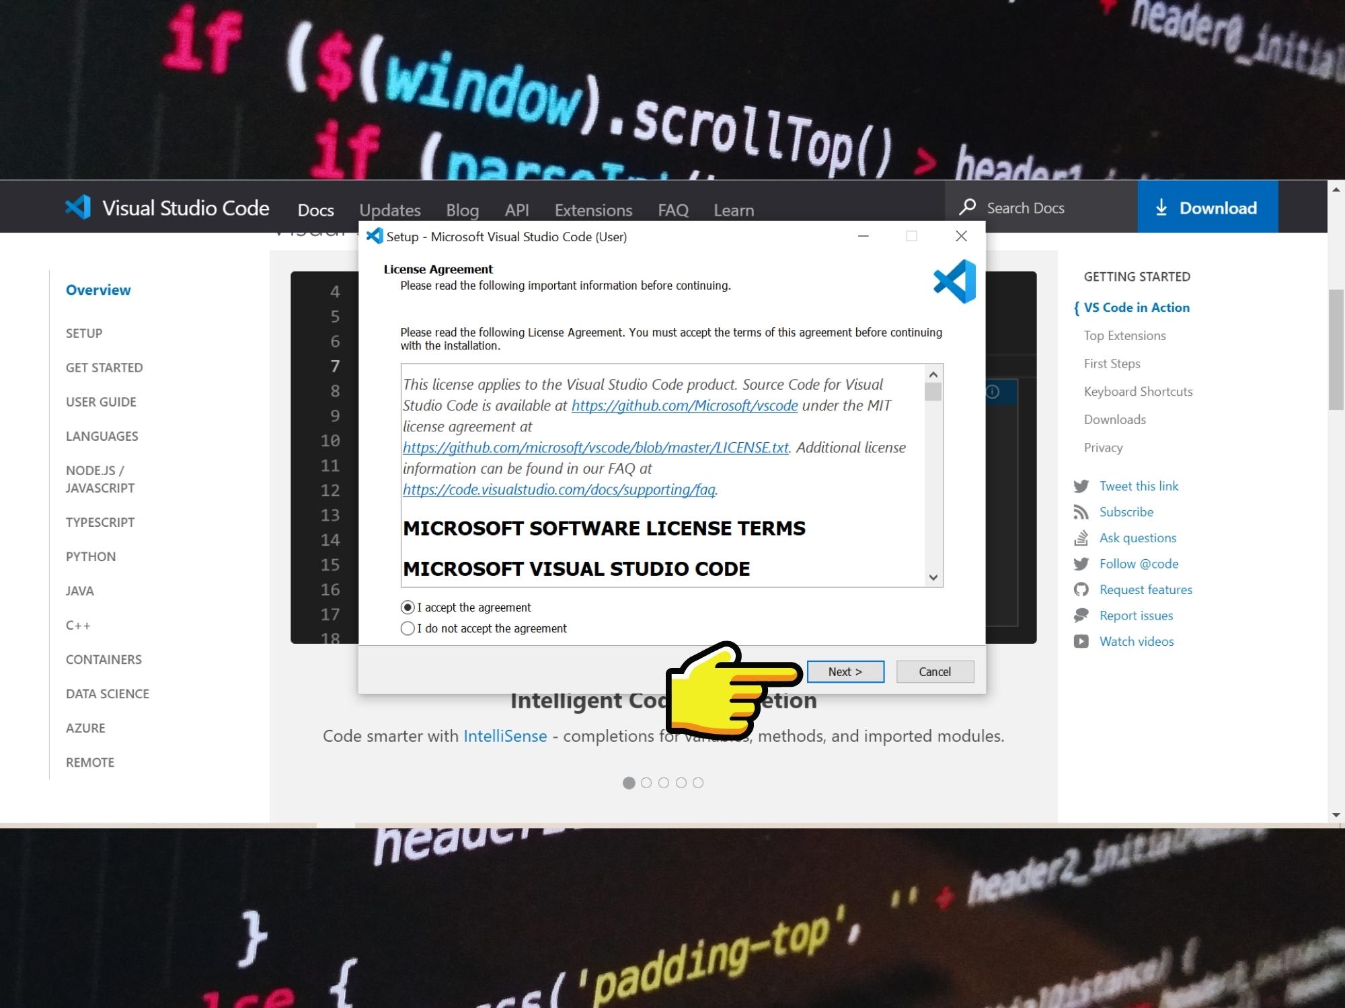The width and height of the screenshot is (1345, 1008).
Task: Click the YouTube icon beside Watch videos
Action: pyautogui.click(x=1081, y=642)
